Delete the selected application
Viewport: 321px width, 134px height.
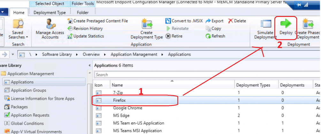[237, 21]
